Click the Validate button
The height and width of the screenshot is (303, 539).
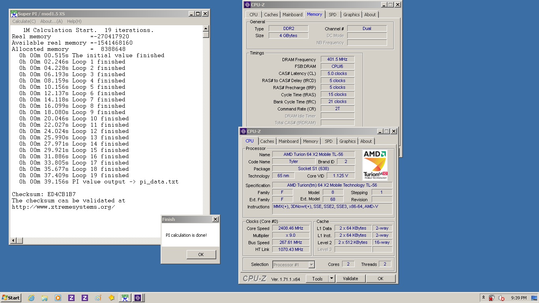click(x=350, y=279)
